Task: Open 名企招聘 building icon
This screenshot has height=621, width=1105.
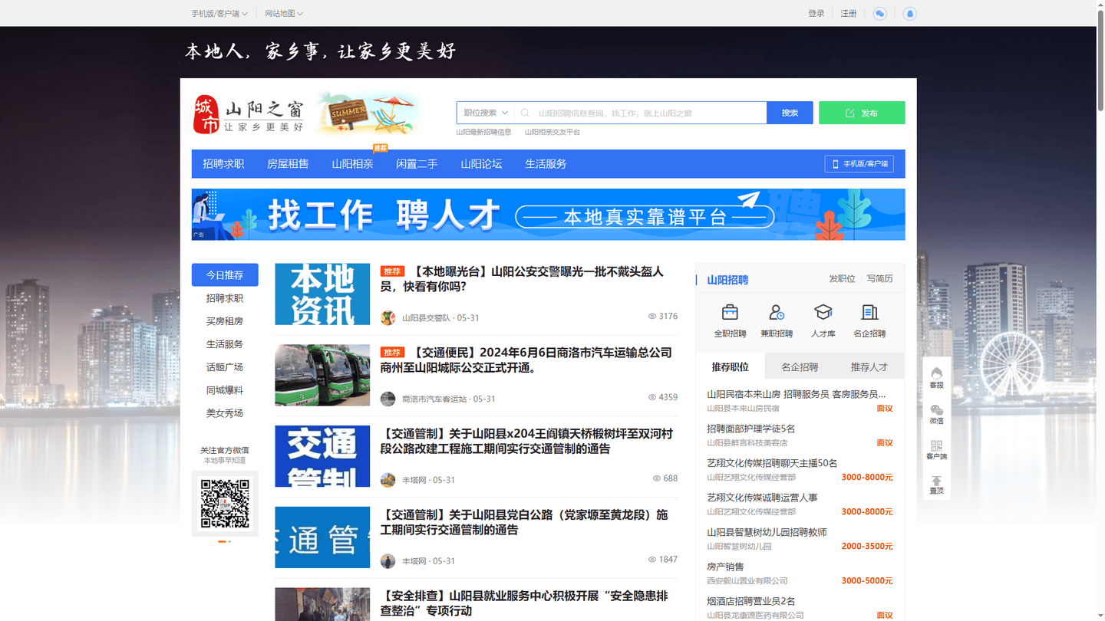Action: coord(869,312)
